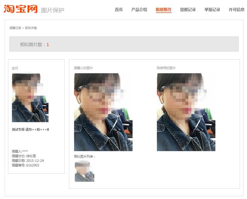Click the 相似图片数 gray banner
247x199 pixels.
(124, 44)
